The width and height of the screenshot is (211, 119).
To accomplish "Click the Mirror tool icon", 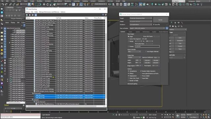I will [x=110, y=4].
